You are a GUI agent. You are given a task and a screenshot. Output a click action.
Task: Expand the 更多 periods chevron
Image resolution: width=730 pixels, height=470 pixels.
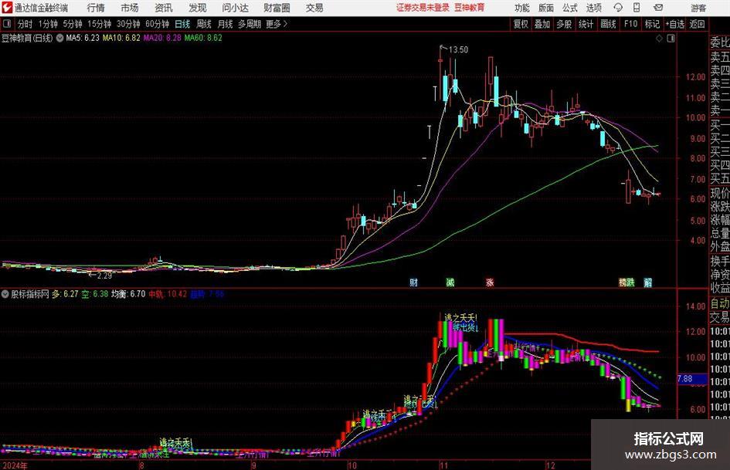[285, 24]
